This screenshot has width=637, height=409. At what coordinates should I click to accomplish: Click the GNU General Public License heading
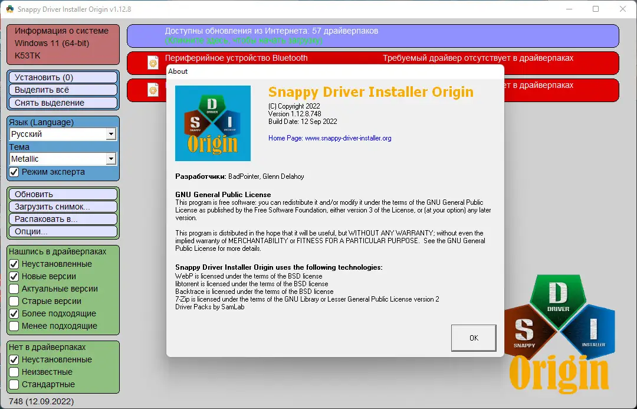223,195
